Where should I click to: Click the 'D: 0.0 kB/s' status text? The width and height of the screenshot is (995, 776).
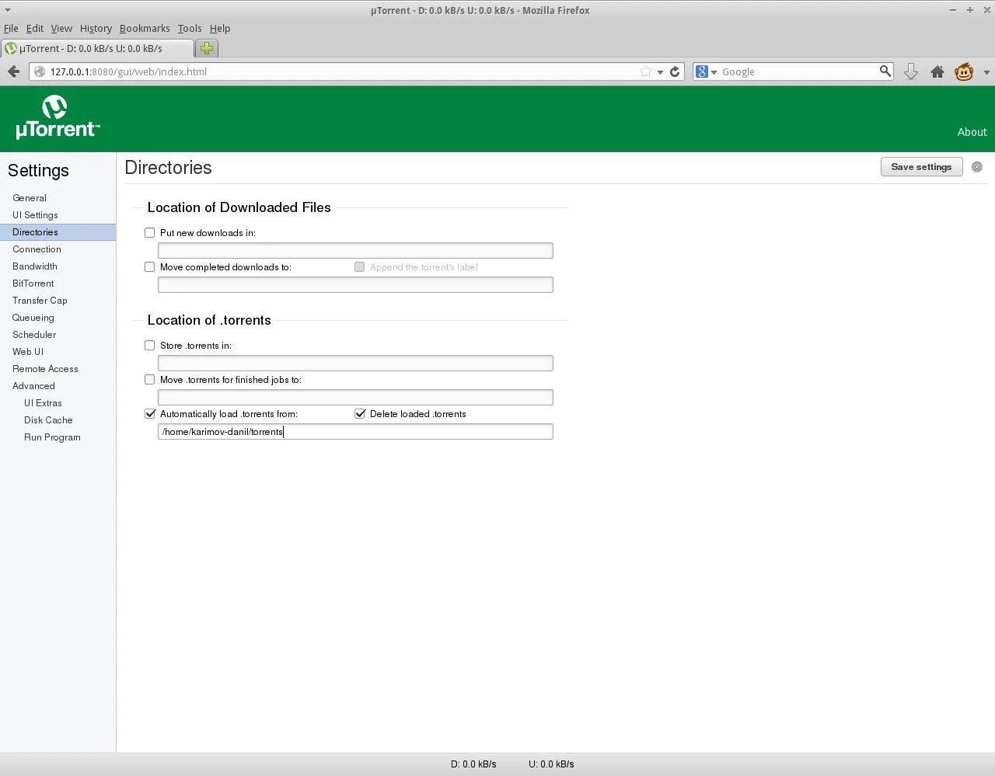pos(473,764)
